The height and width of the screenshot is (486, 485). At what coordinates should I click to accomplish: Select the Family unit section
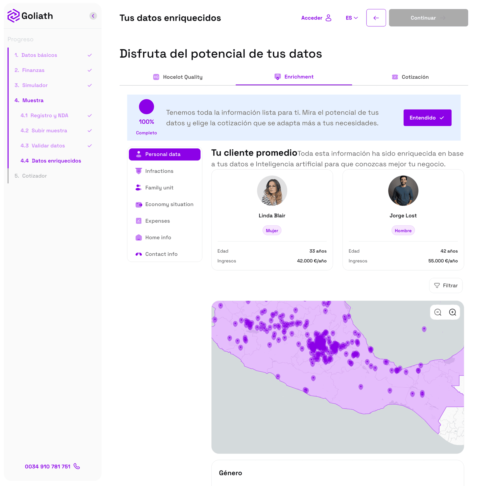pos(159,188)
